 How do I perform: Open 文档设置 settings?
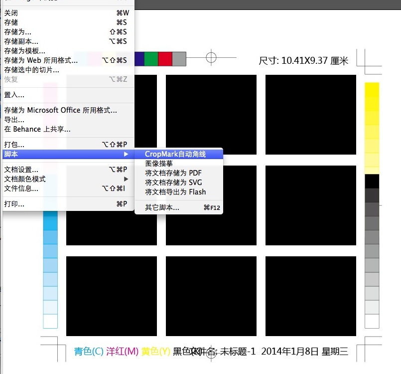(x=21, y=169)
